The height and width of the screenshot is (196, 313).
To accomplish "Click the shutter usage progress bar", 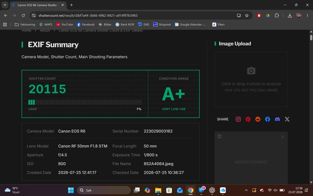I will coord(85,102).
